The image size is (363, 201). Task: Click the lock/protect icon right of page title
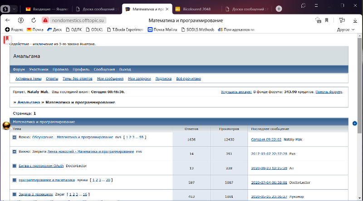319,20
